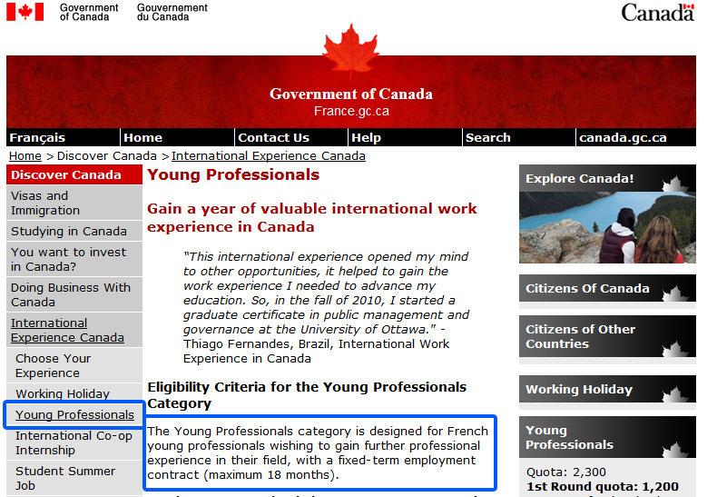Switch language to Français
This screenshot has height=497, width=717.
[x=37, y=138]
